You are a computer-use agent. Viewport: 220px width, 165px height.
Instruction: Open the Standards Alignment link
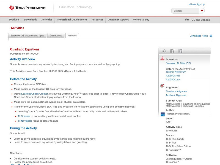point(177,91)
